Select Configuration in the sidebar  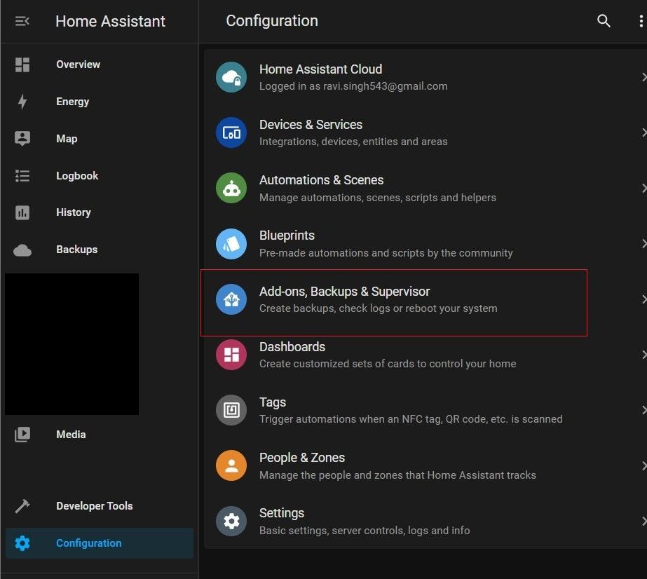coord(88,543)
